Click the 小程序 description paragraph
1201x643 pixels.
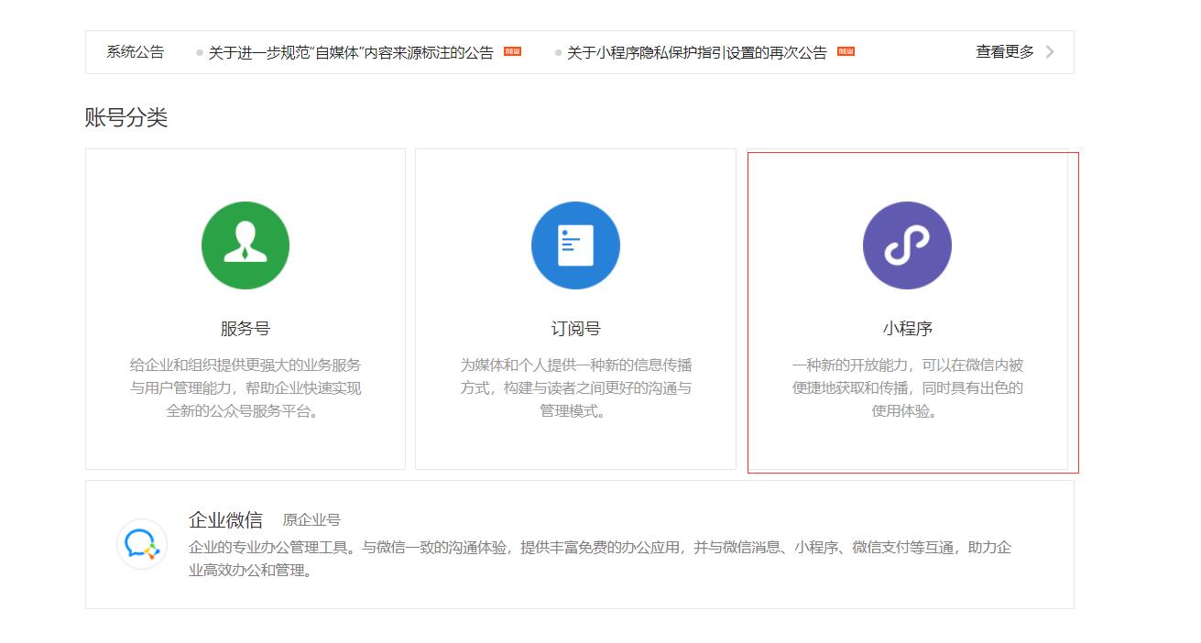tap(907, 388)
